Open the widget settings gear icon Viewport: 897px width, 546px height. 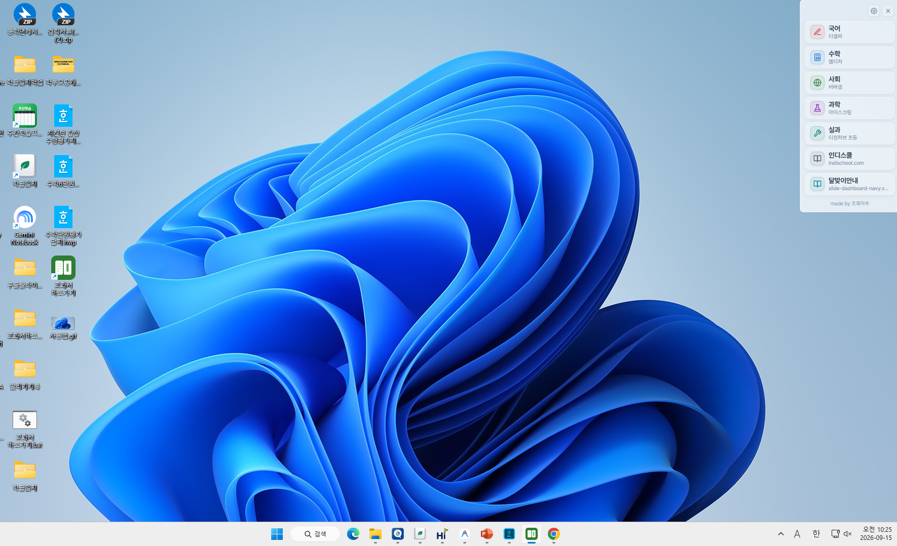[874, 11]
